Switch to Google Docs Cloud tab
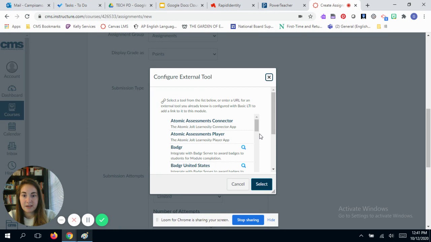Screen dimensions: 431x242 tap(181, 5)
